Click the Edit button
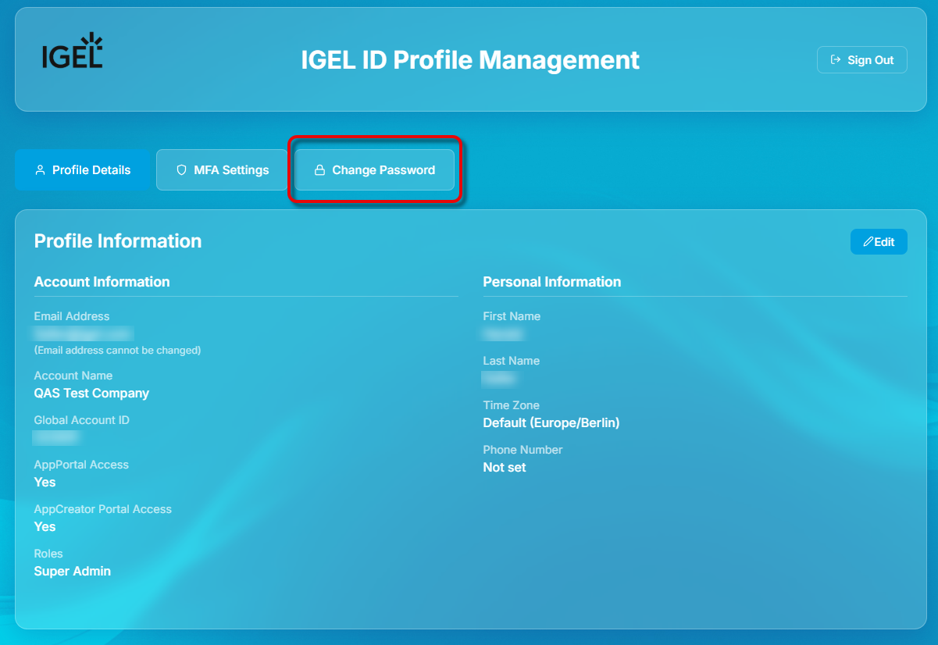 (x=879, y=241)
